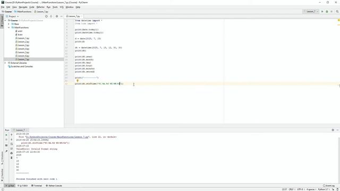
Task: Open Search Everywhere magnifier icon
Action: [x=337, y=12]
